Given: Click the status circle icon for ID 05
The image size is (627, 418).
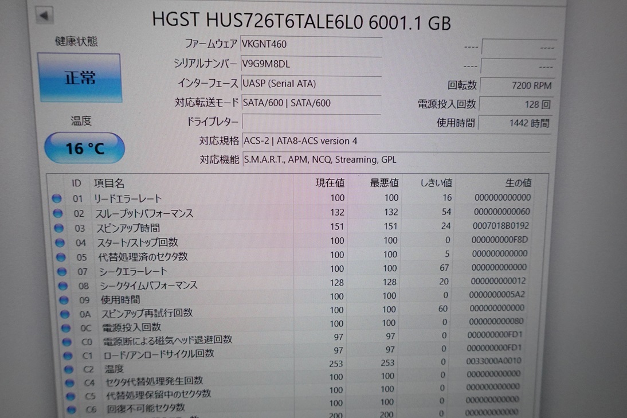Looking at the screenshot, I should pos(61,257).
